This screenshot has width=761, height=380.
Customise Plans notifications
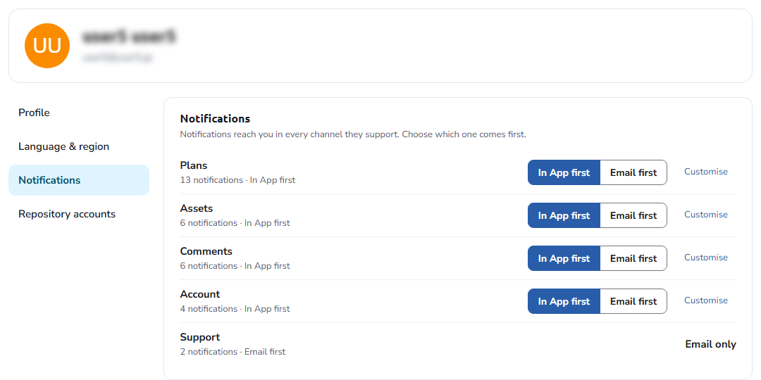click(705, 172)
